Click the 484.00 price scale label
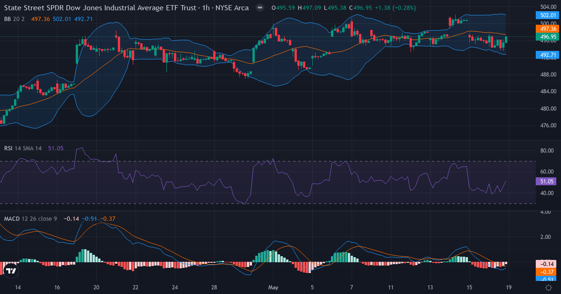The height and width of the screenshot is (294, 561). pos(548,91)
